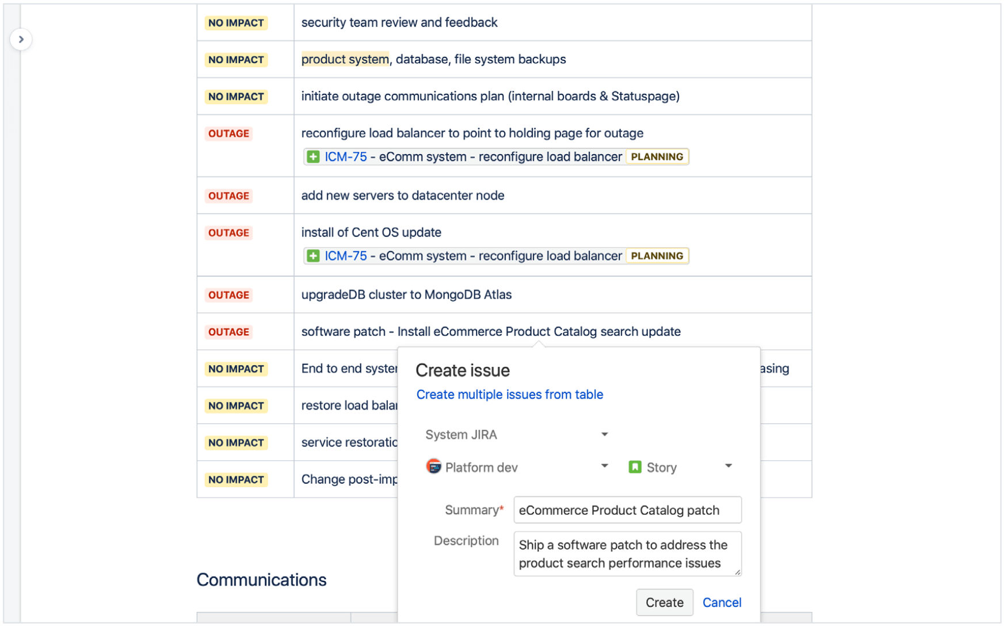Screen dimensions: 1006x627
Task: Open the System JIRA dropdown
Action: pyautogui.click(x=604, y=434)
